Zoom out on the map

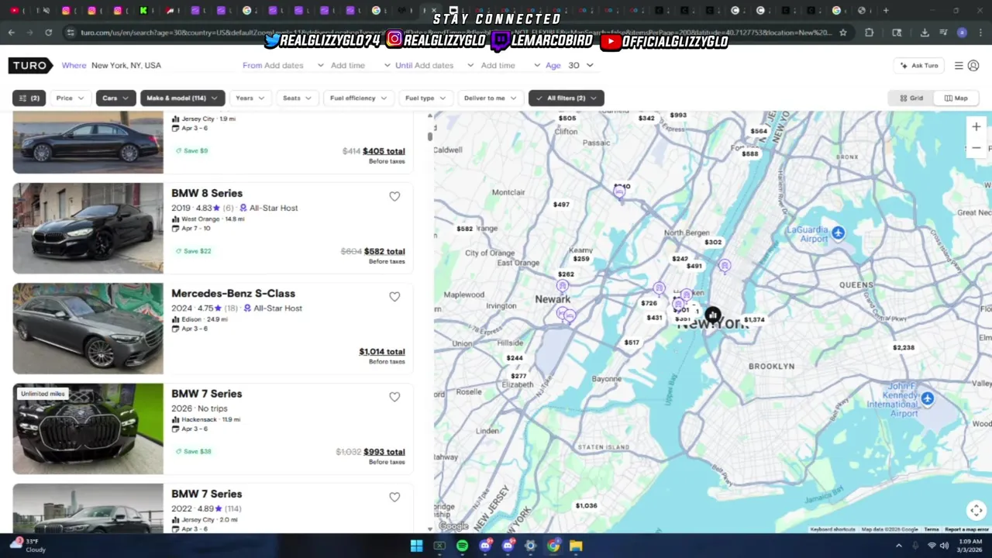(x=976, y=148)
